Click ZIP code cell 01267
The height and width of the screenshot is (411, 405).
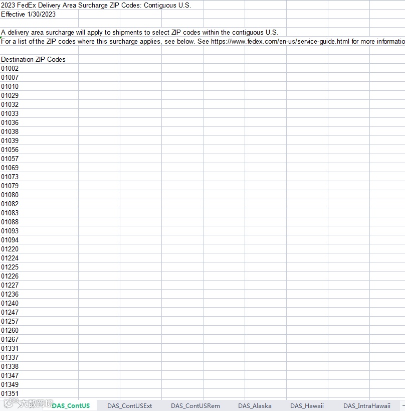39,339
